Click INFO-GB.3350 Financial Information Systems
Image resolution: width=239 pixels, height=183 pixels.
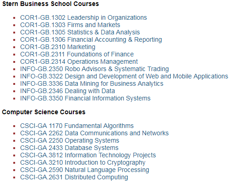85,98
